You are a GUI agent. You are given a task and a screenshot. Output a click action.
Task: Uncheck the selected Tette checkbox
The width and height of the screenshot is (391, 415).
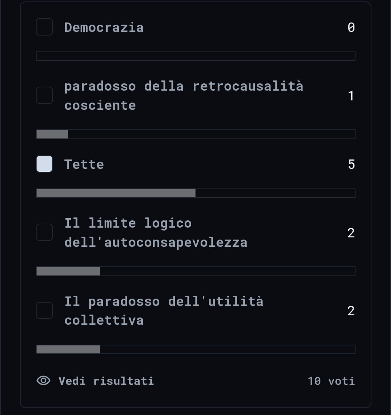45,164
